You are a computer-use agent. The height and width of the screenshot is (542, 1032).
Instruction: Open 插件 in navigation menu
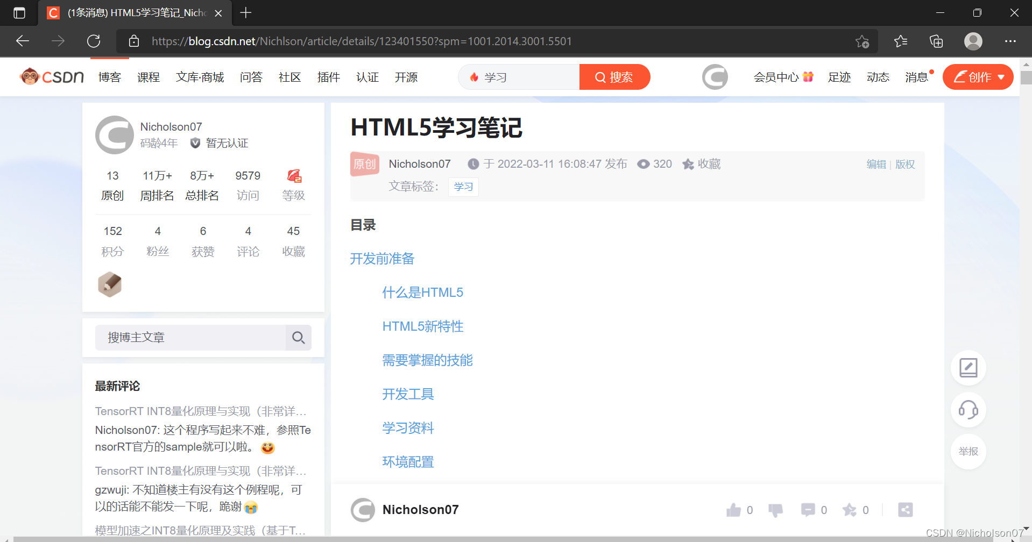(329, 77)
